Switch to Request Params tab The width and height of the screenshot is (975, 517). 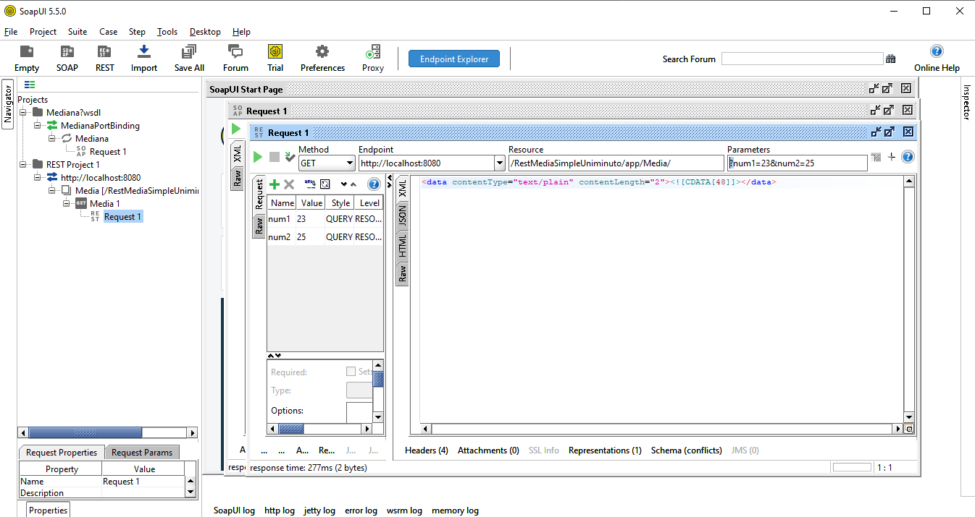(x=142, y=453)
